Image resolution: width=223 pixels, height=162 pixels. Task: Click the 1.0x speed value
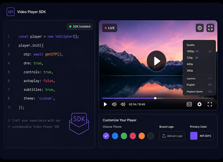tap(210, 91)
